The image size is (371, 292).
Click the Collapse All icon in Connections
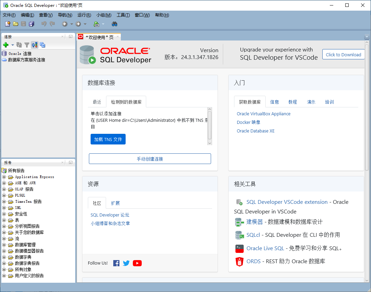(43, 45)
